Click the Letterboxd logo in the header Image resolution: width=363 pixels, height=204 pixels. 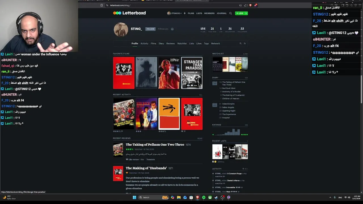click(x=129, y=13)
